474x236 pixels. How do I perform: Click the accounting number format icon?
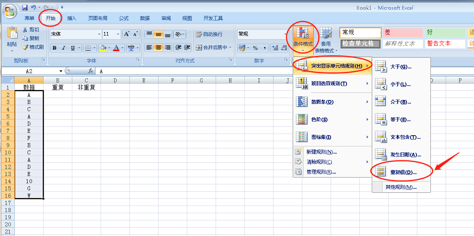242,48
